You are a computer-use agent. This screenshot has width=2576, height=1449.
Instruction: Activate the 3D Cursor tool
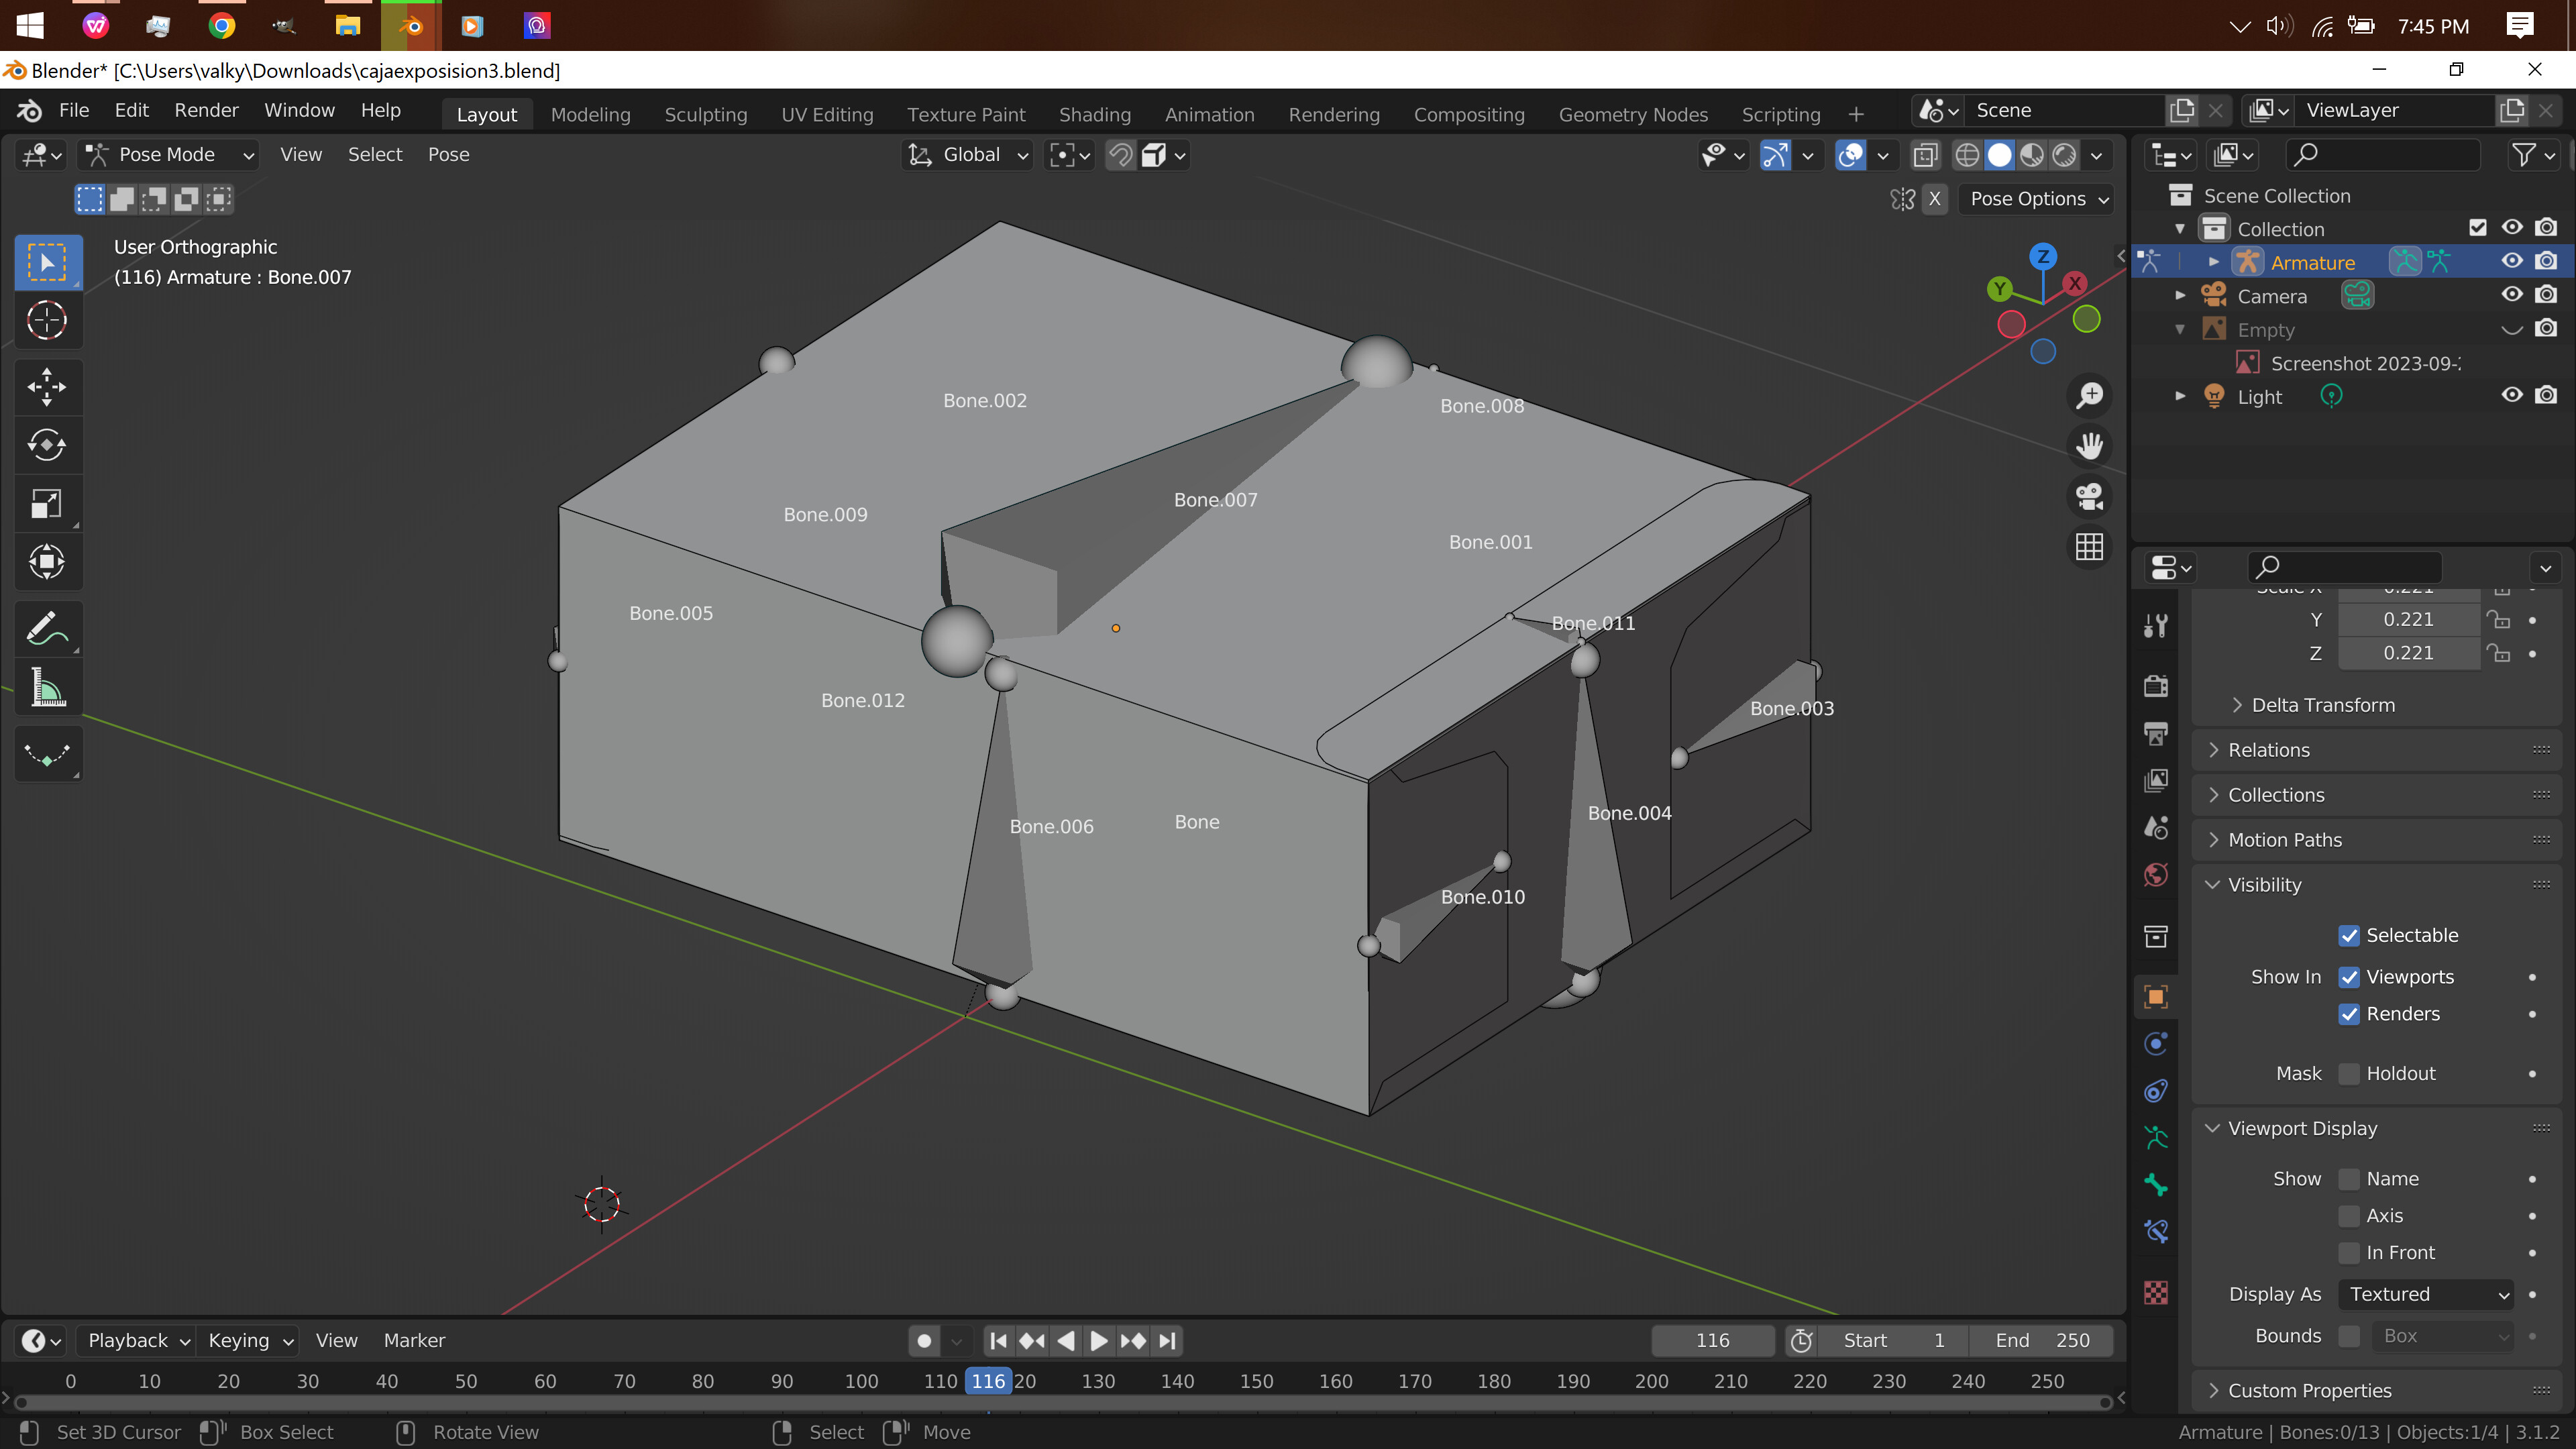point(47,321)
